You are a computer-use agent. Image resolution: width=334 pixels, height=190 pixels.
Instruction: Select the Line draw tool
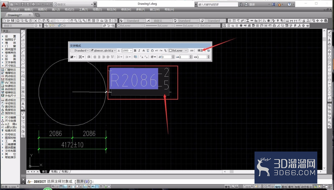pos(23,32)
